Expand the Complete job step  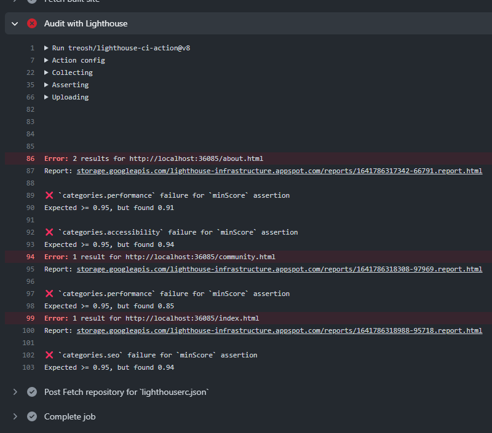pyautogui.click(x=15, y=416)
